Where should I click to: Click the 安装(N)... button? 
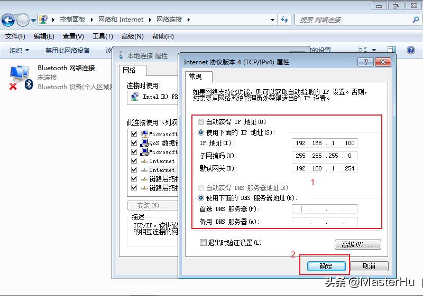[x=152, y=206]
